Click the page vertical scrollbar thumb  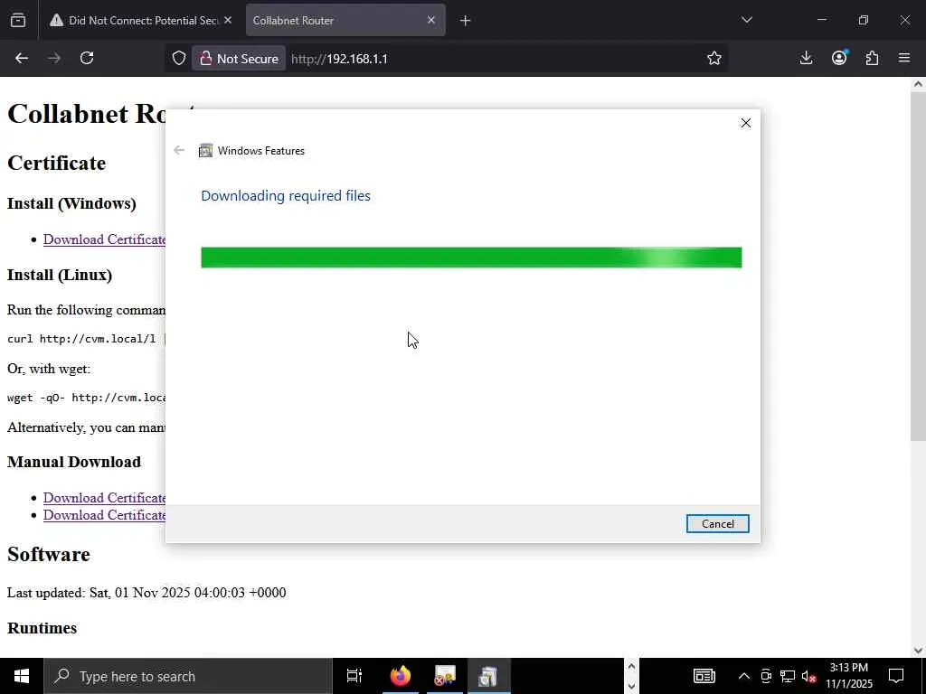coord(918,267)
